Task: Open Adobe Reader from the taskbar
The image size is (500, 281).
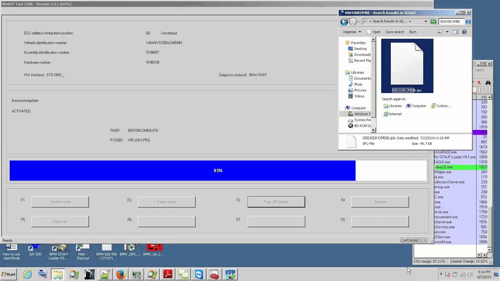Action: coord(168,275)
